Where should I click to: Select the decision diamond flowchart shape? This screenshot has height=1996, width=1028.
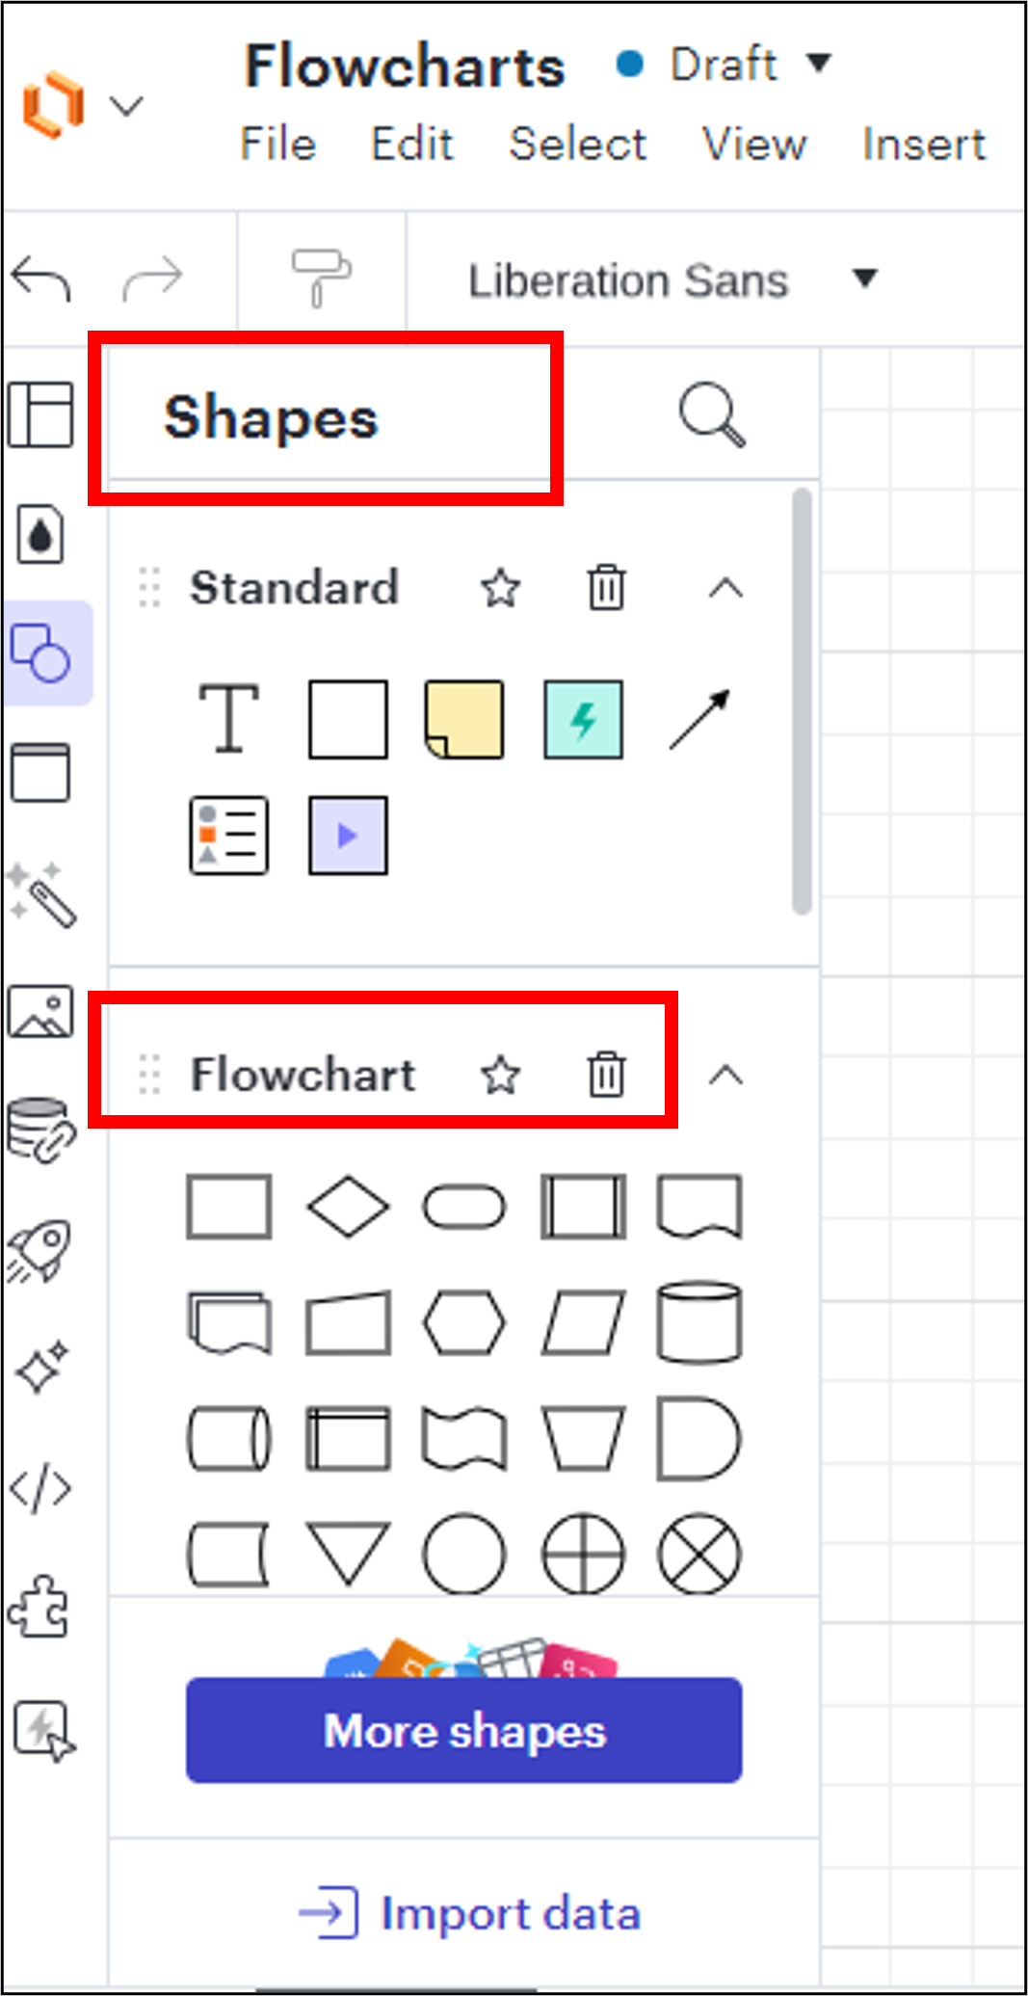point(347,1207)
